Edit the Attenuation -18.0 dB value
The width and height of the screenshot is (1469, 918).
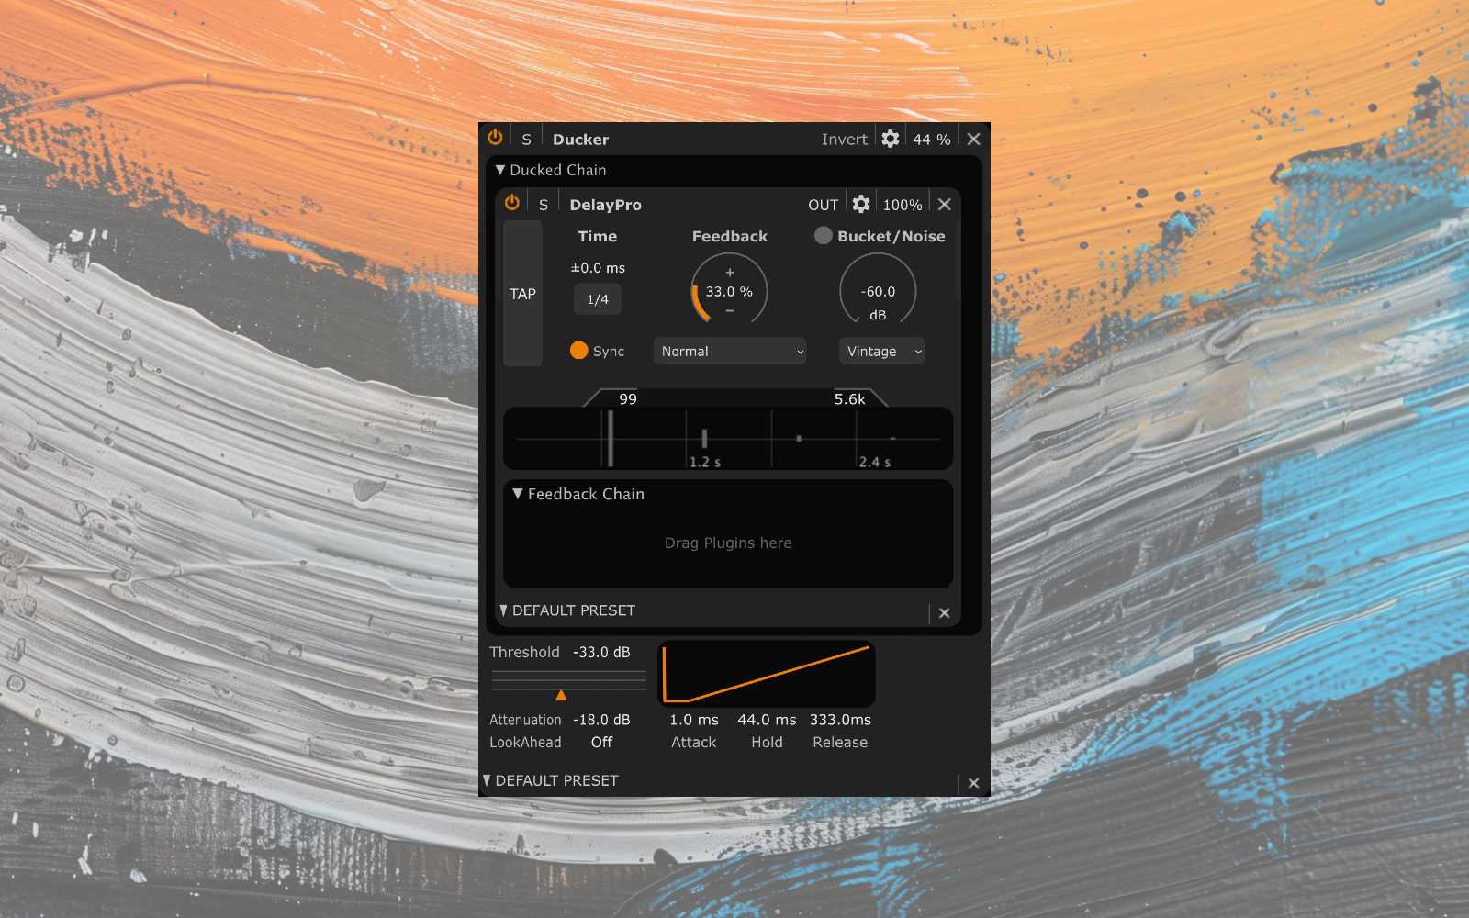click(601, 720)
